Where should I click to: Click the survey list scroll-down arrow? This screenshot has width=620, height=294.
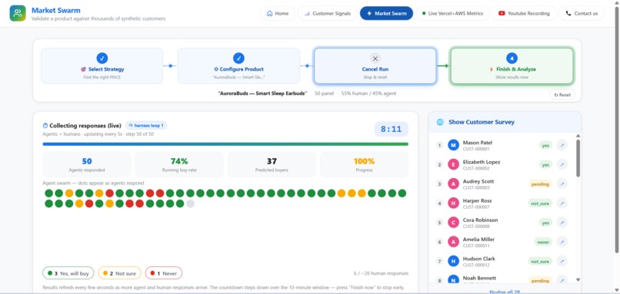point(578,279)
